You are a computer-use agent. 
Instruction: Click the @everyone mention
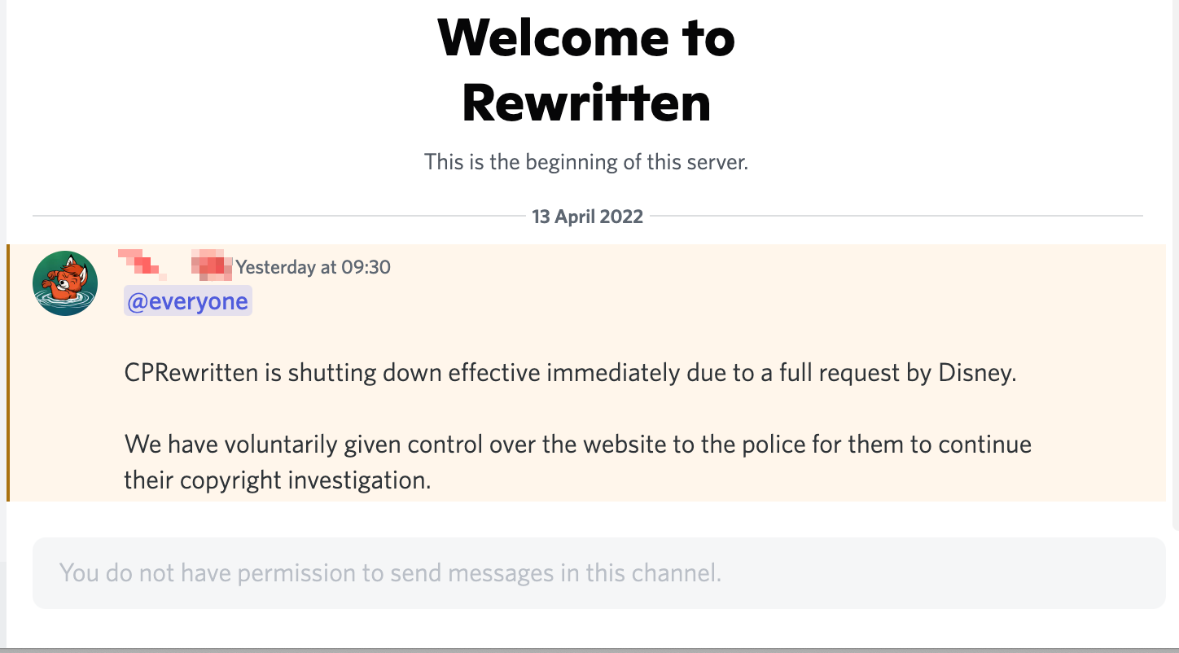[187, 301]
